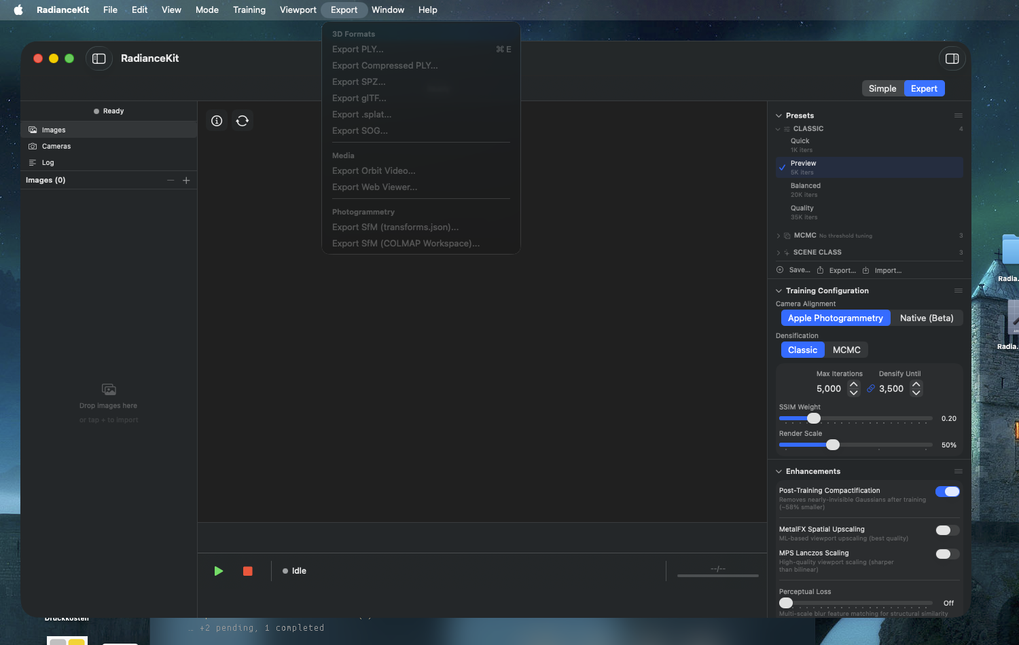Screen dimensions: 1019x645
Task: Click the Cameras sidebar icon
Action: click(x=33, y=146)
